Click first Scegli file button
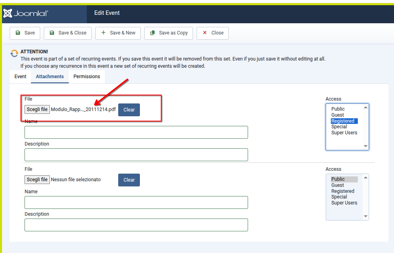The width and height of the screenshot is (394, 253). pos(37,109)
